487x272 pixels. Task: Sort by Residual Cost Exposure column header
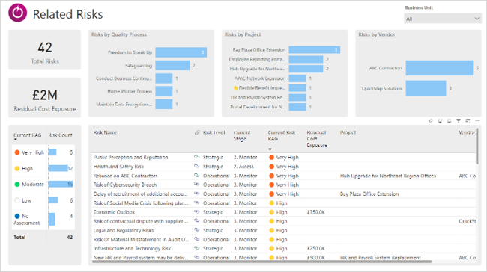[x=317, y=139]
